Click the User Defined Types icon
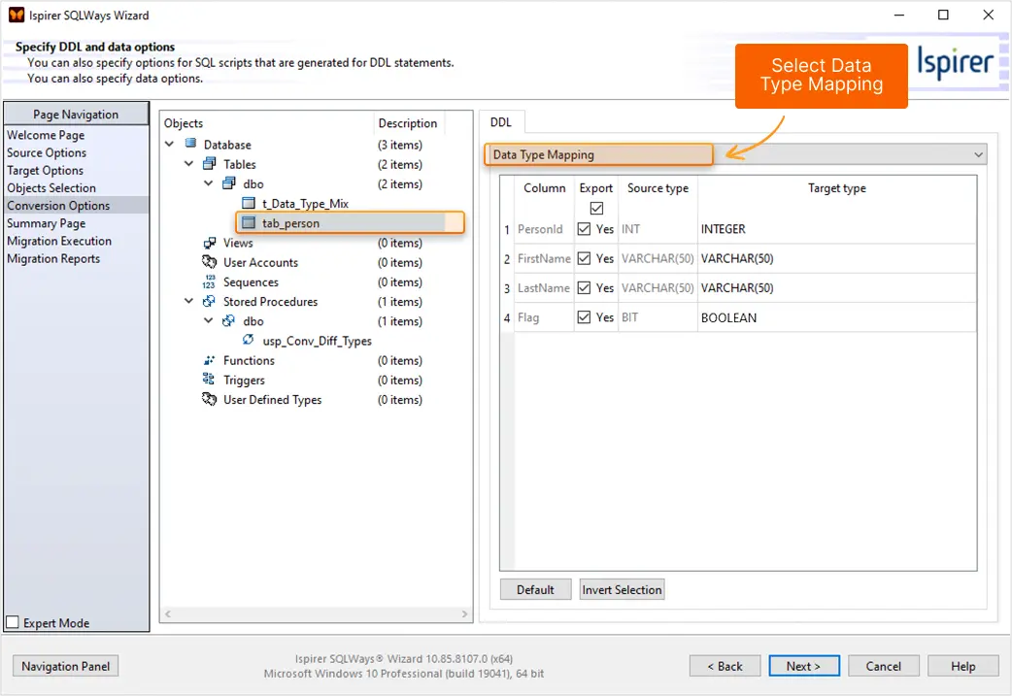This screenshot has width=1012, height=696. pyautogui.click(x=209, y=399)
